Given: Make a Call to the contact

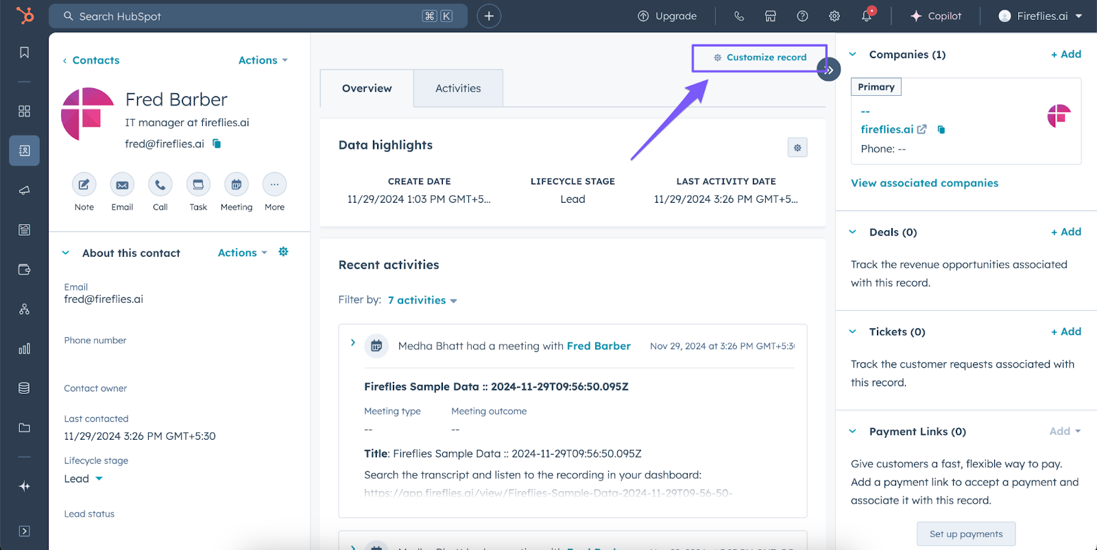Looking at the screenshot, I should (x=160, y=184).
